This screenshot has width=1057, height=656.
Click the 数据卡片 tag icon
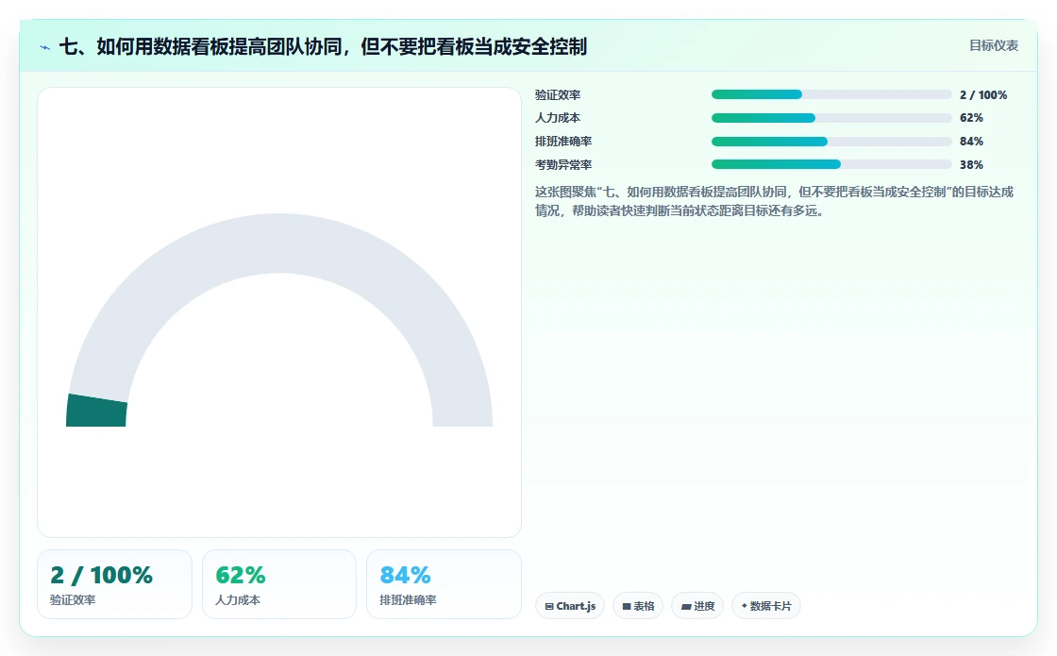[x=745, y=605]
